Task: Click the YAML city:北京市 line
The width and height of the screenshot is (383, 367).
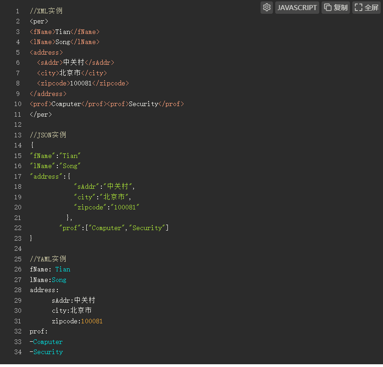Action: 72,311
